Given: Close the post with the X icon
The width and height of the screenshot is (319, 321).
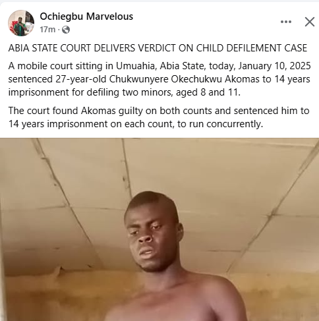Looking at the screenshot, I should 310,22.
